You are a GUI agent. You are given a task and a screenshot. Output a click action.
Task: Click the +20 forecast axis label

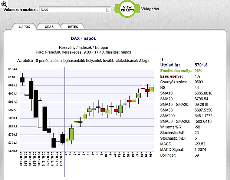pos(150,154)
